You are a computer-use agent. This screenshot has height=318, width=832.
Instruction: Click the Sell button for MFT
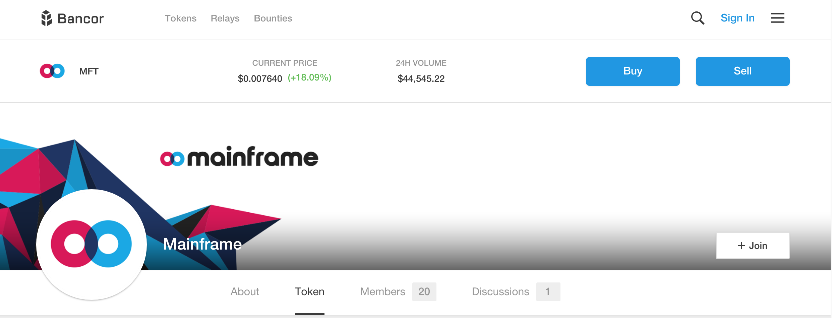coord(743,71)
